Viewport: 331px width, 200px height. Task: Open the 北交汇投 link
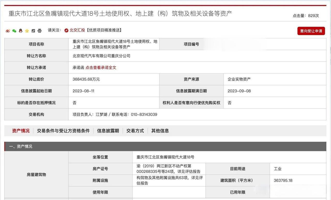(77, 30)
